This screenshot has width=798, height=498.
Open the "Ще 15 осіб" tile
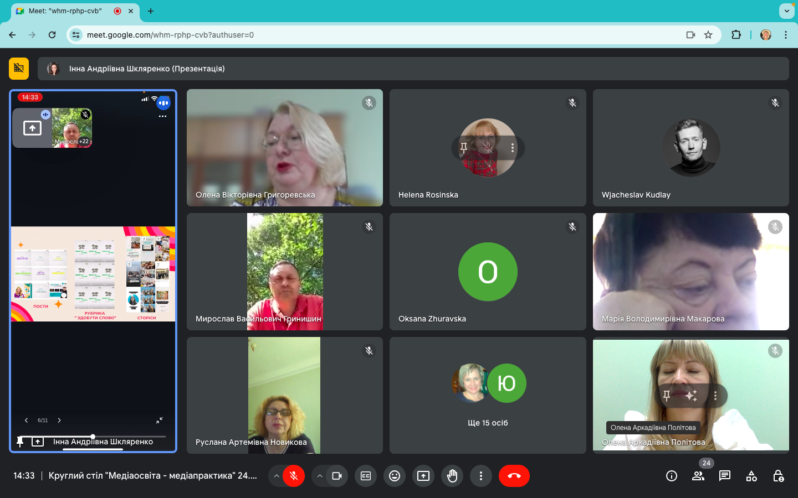488,396
